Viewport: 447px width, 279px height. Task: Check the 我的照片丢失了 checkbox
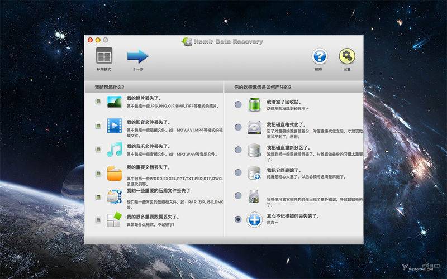coord(98,102)
